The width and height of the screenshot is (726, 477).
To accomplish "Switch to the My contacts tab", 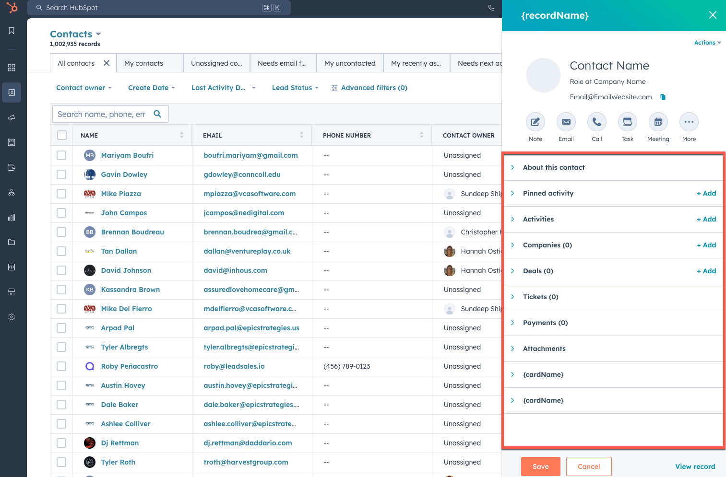I will coord(143,63).
